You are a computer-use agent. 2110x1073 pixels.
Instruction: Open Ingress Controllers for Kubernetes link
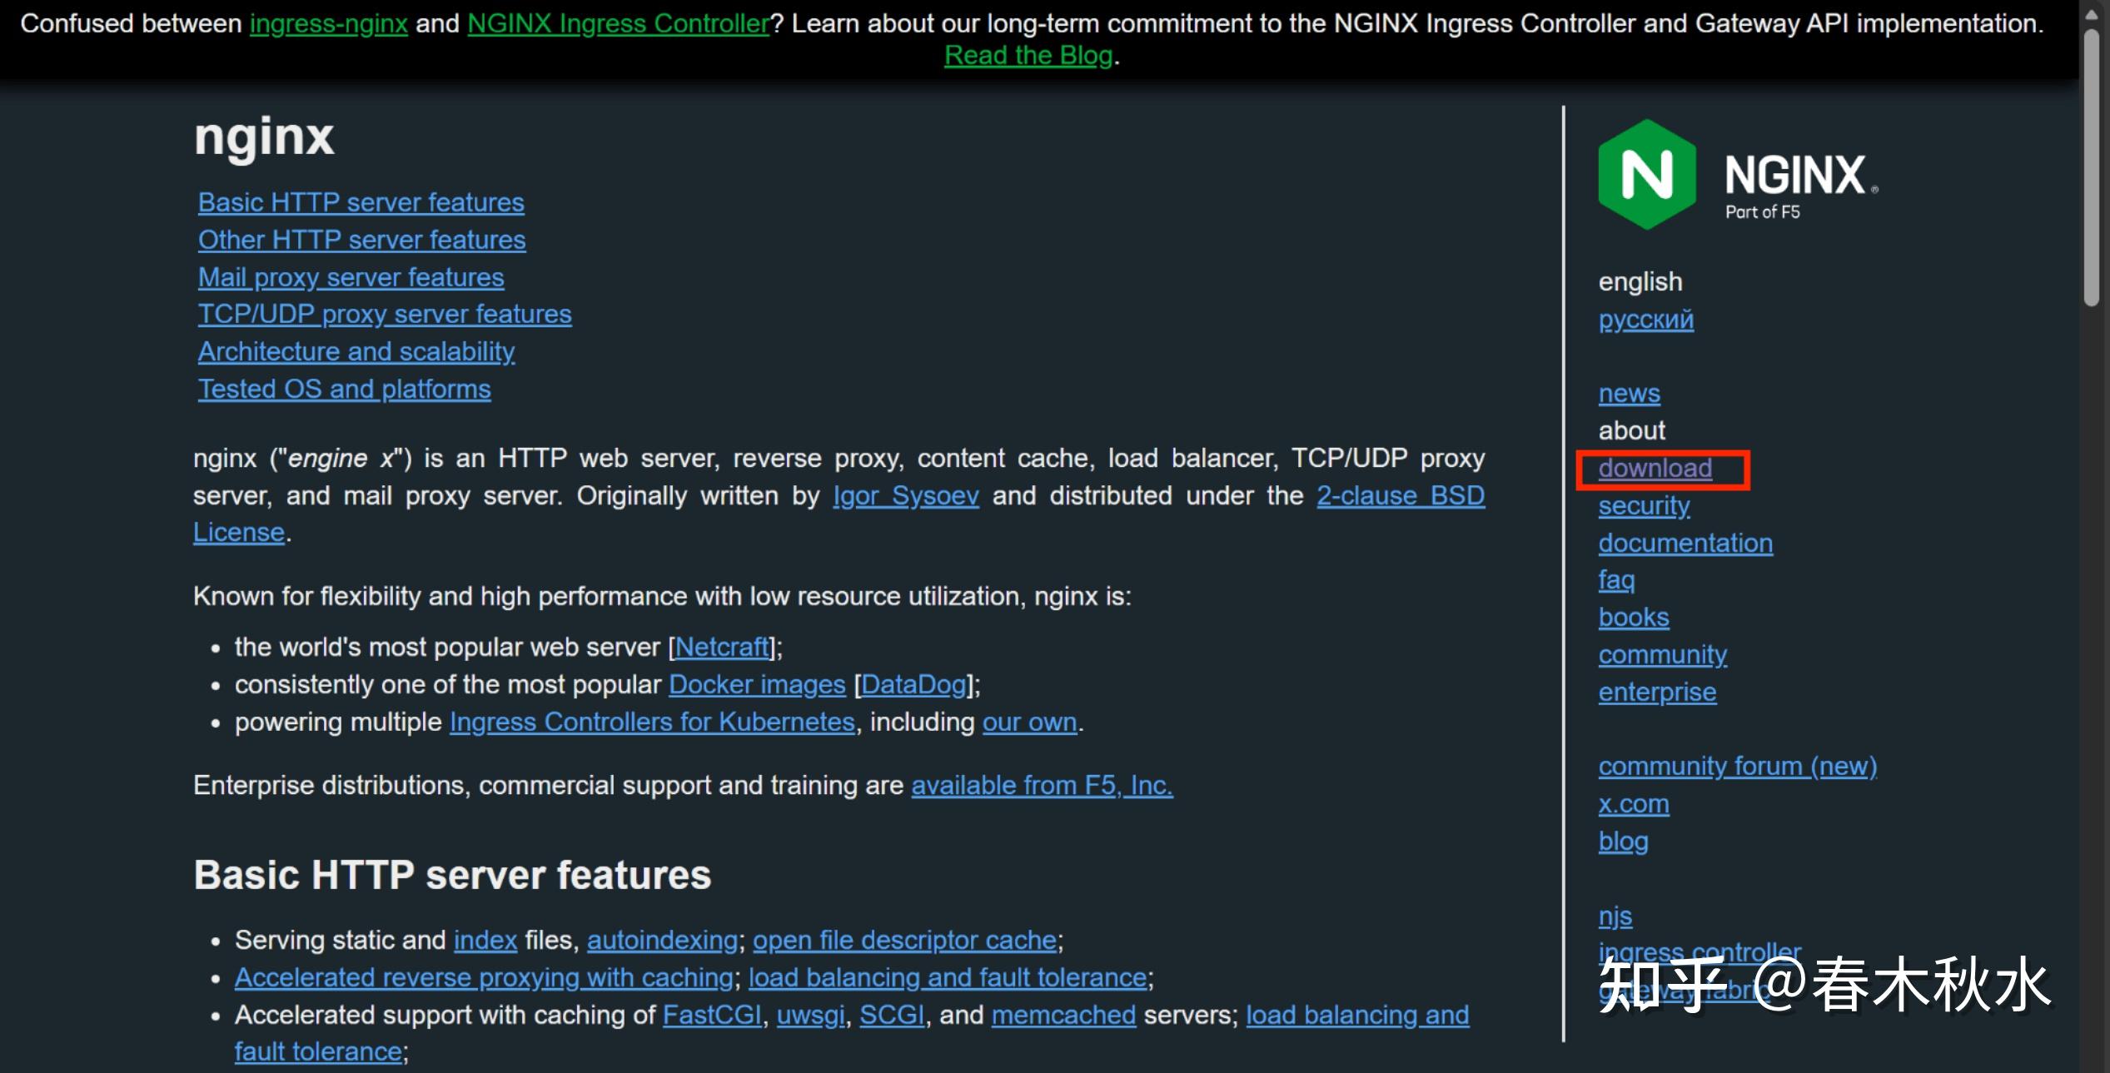click(x=652, y=722)
